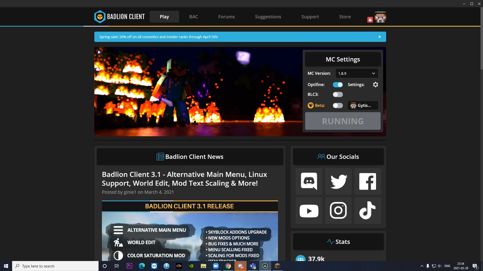Screen dimensions: 483x271
Task: Open NVIDIA app from taskbar
Action: 191,266
